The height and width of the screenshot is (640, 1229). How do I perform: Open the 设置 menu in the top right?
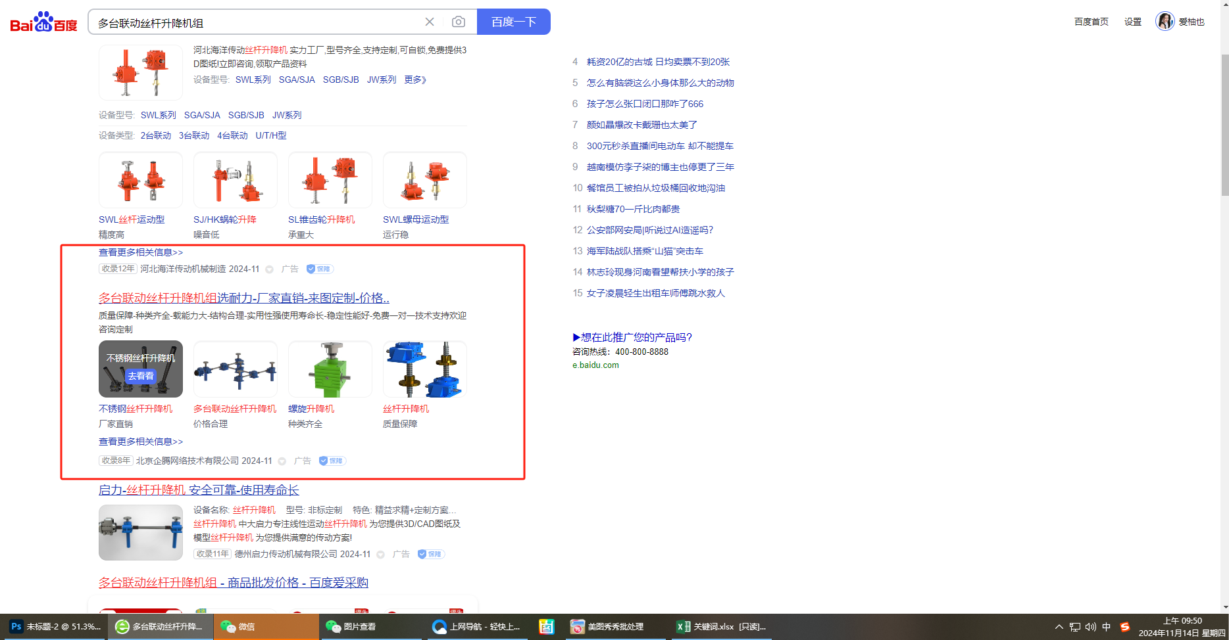[x=1133, y=22]
